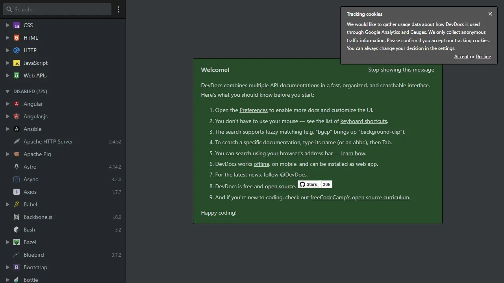This screenshot has width=504, height=283.
Task: Expand the Babel tree arrow
Action: (7, 204)
